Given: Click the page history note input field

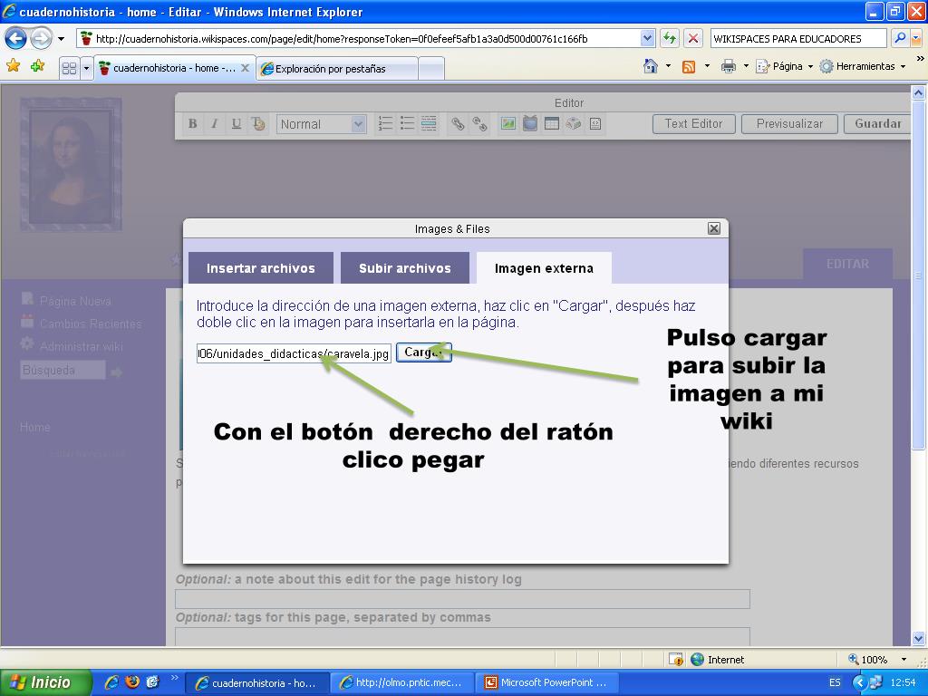Looking at the screenshot, I should click(462, 599).
